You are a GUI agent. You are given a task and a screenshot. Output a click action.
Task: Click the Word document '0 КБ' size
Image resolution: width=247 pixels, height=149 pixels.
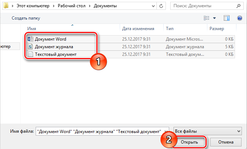pyautogui.click(x=229, y=39)
